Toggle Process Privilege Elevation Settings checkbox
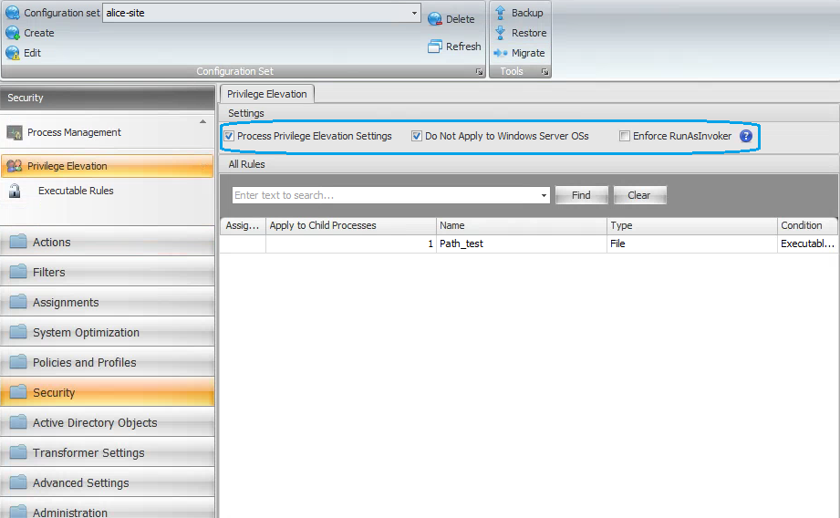Viewport: 840px width, 518px height. coord(229,136)
